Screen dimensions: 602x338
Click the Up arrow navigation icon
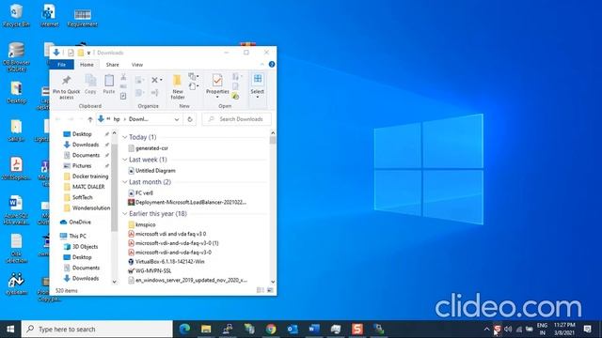pyautogui.click(x=90, y=119)
